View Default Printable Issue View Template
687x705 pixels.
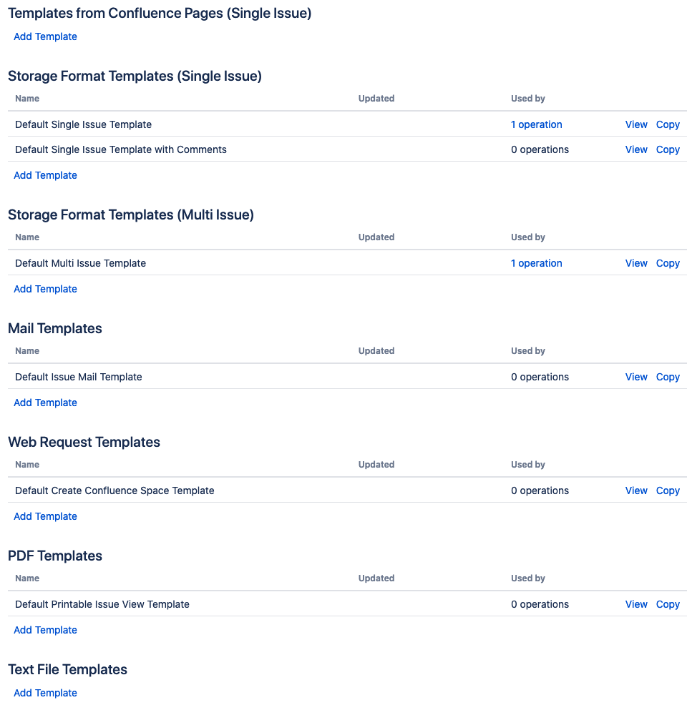pos(635,604)
